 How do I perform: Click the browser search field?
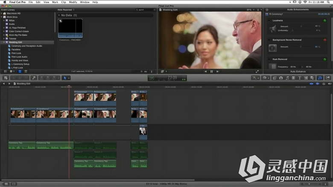145,10
